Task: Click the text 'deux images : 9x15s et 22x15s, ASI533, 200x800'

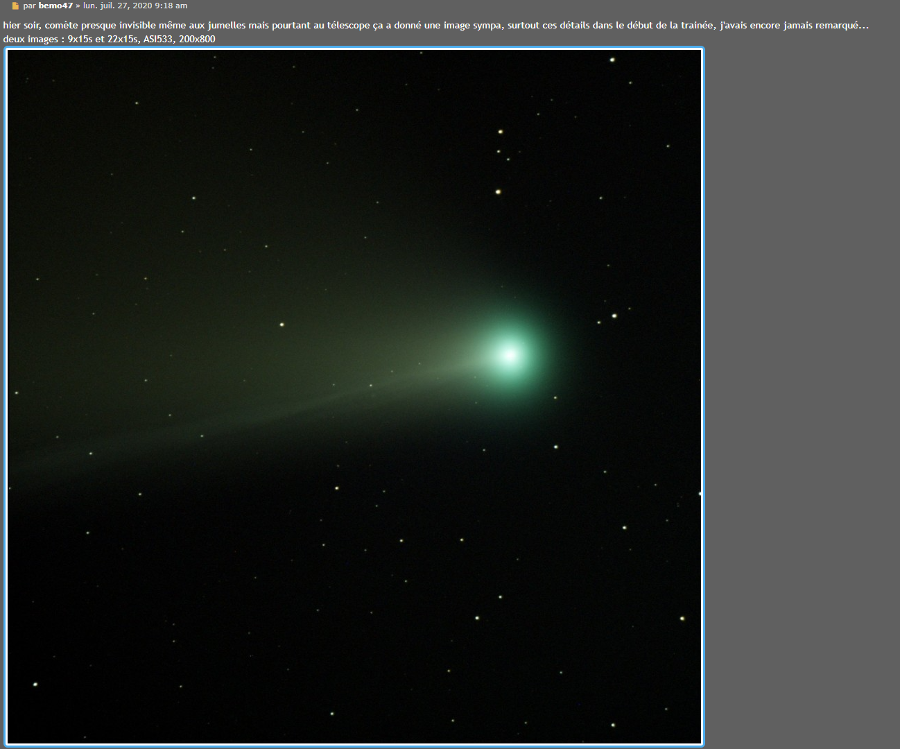Action: (x=109, y=39)
